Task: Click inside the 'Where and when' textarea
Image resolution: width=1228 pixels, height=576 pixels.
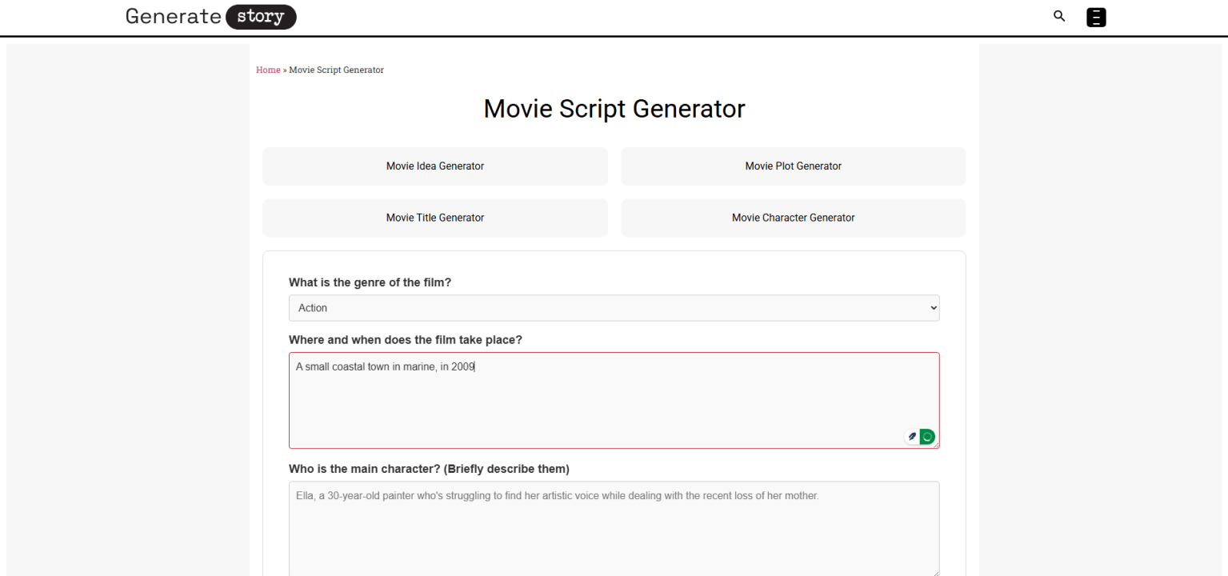Action: click(x=560, y=392)
